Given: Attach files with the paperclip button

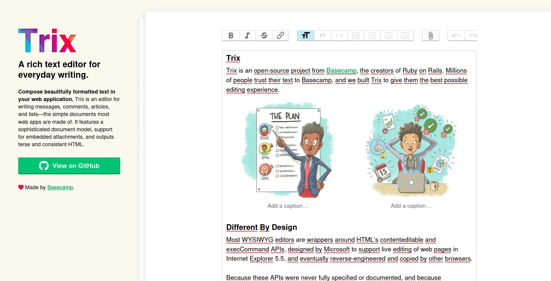Looking at the screenshot, I should tap(431, 36).
